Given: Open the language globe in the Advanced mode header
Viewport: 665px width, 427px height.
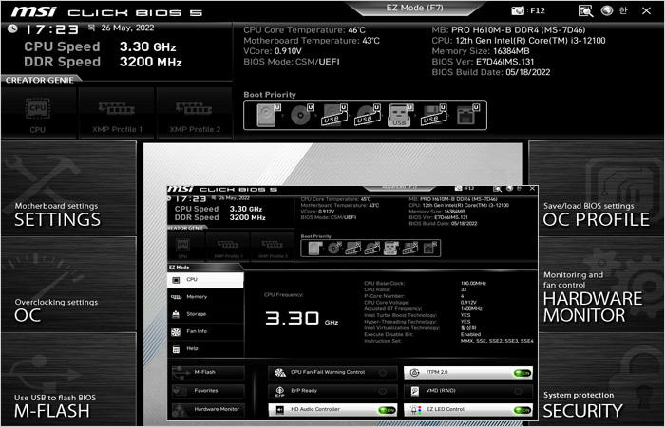Looking at the screenshot, I should 607,10.
